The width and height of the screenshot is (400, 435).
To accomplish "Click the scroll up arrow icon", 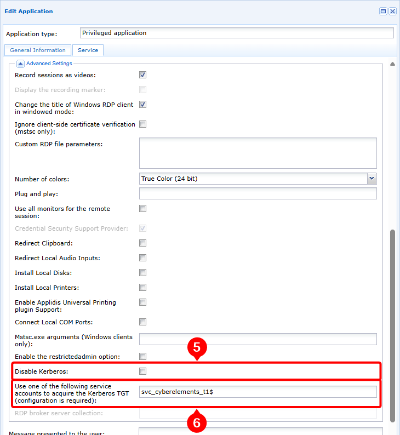I will tap(392, 64).
